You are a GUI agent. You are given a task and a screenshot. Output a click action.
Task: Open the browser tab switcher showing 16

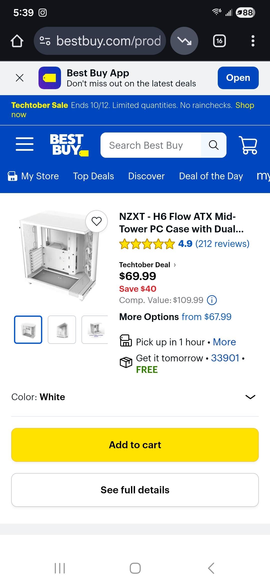click(x=219, y=41)
